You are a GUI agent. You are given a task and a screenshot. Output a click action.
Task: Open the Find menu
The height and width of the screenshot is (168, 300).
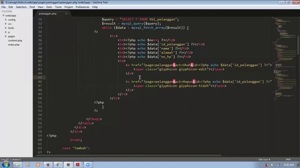(32, 7)
